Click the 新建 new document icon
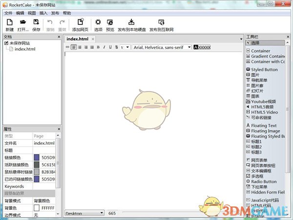 click(x=10, y=22)
